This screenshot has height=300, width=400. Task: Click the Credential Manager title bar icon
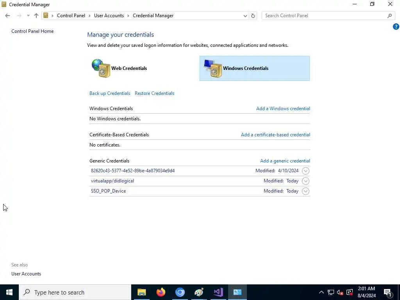pos(4,5)
